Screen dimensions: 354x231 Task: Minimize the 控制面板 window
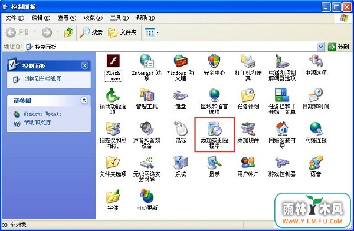[x=326, y=7]
